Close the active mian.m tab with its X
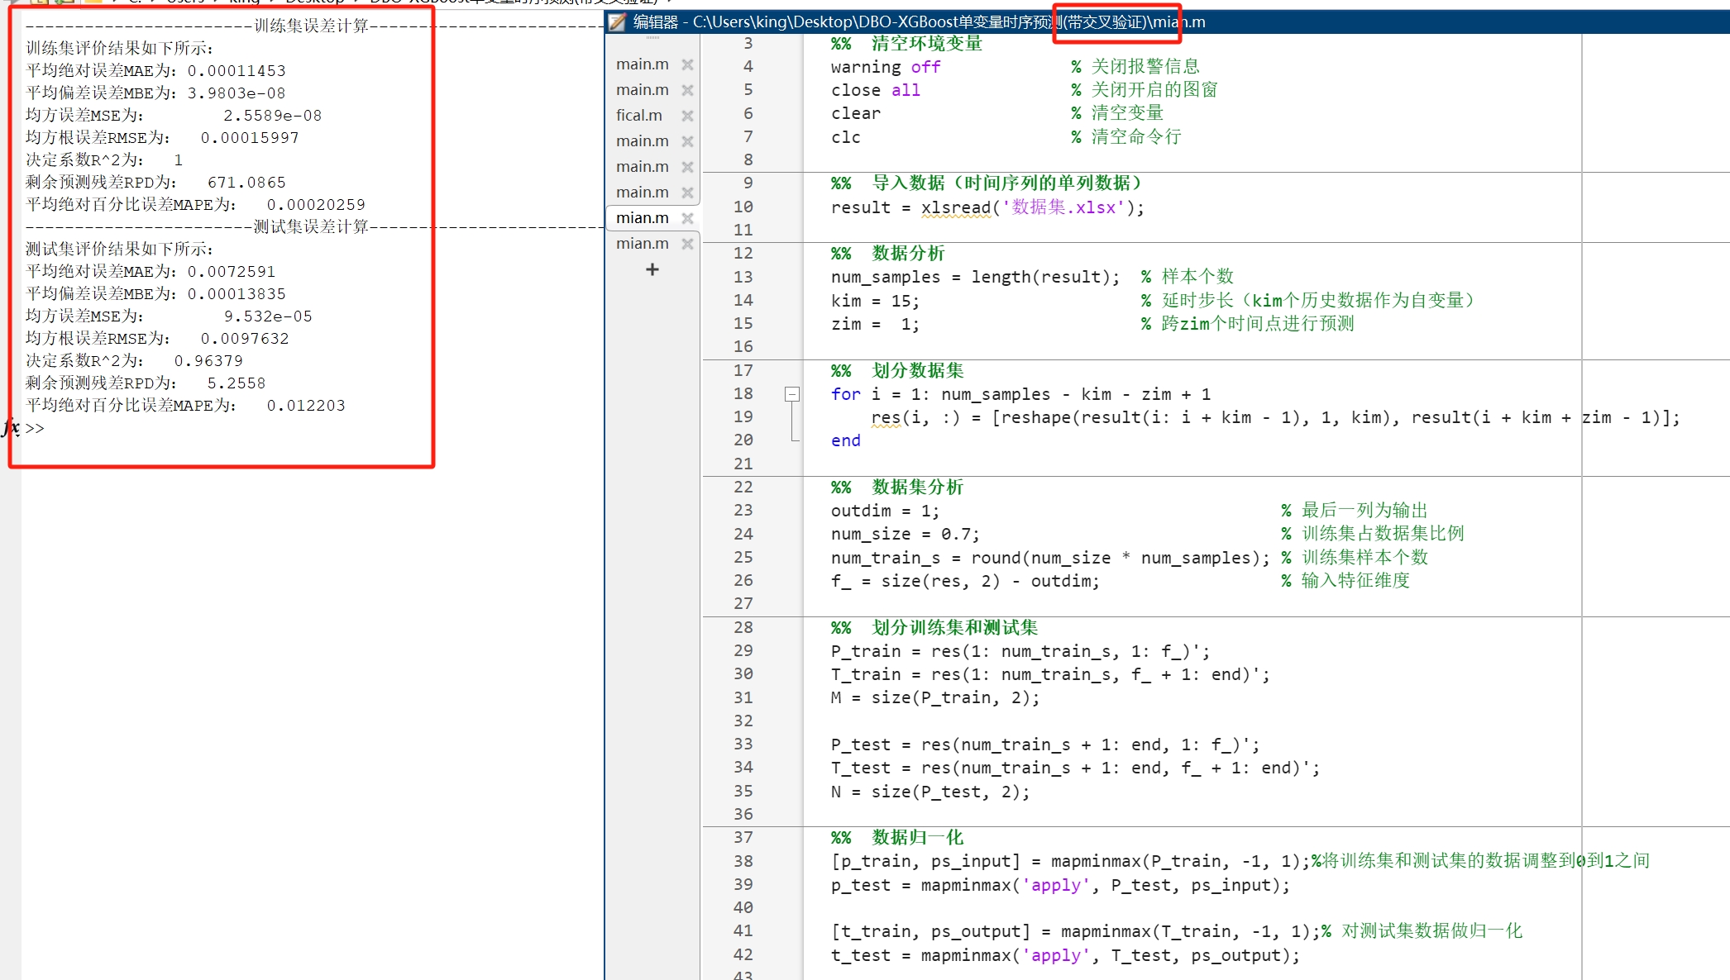Screen dimensions: 1730x980 pyautogui.click(x=687, y=217)
